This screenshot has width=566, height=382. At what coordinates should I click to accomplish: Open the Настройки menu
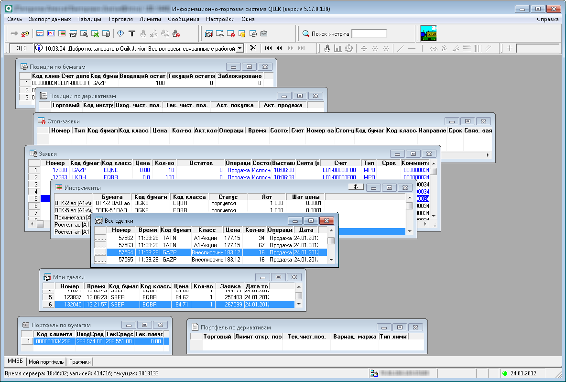pos(220,19)
